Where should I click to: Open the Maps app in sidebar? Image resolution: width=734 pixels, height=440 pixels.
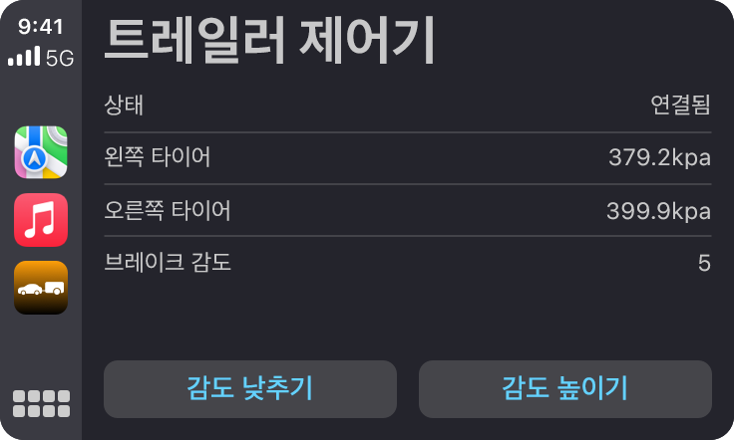(x=41, y=152)
